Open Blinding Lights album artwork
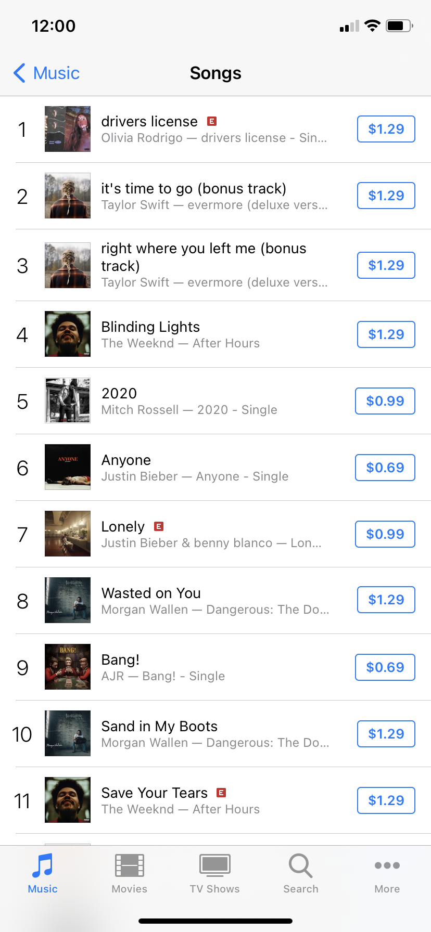431x932 pixels. [68, 334]
